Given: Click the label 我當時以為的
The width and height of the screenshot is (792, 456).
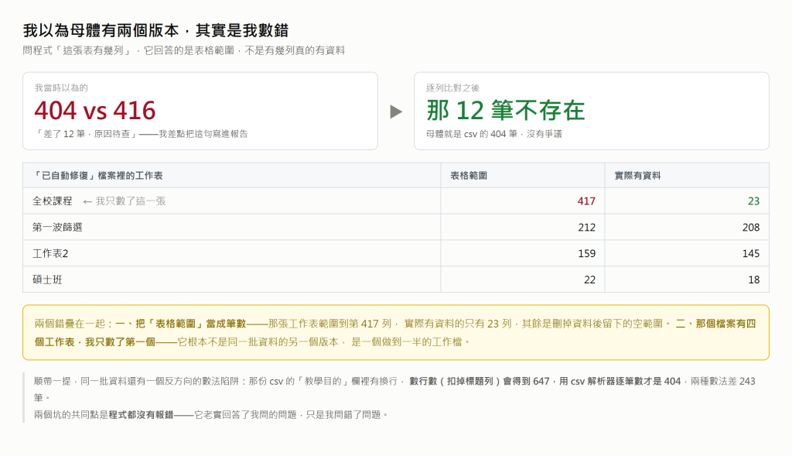Looking at the screenshot, I should (61, 88).
